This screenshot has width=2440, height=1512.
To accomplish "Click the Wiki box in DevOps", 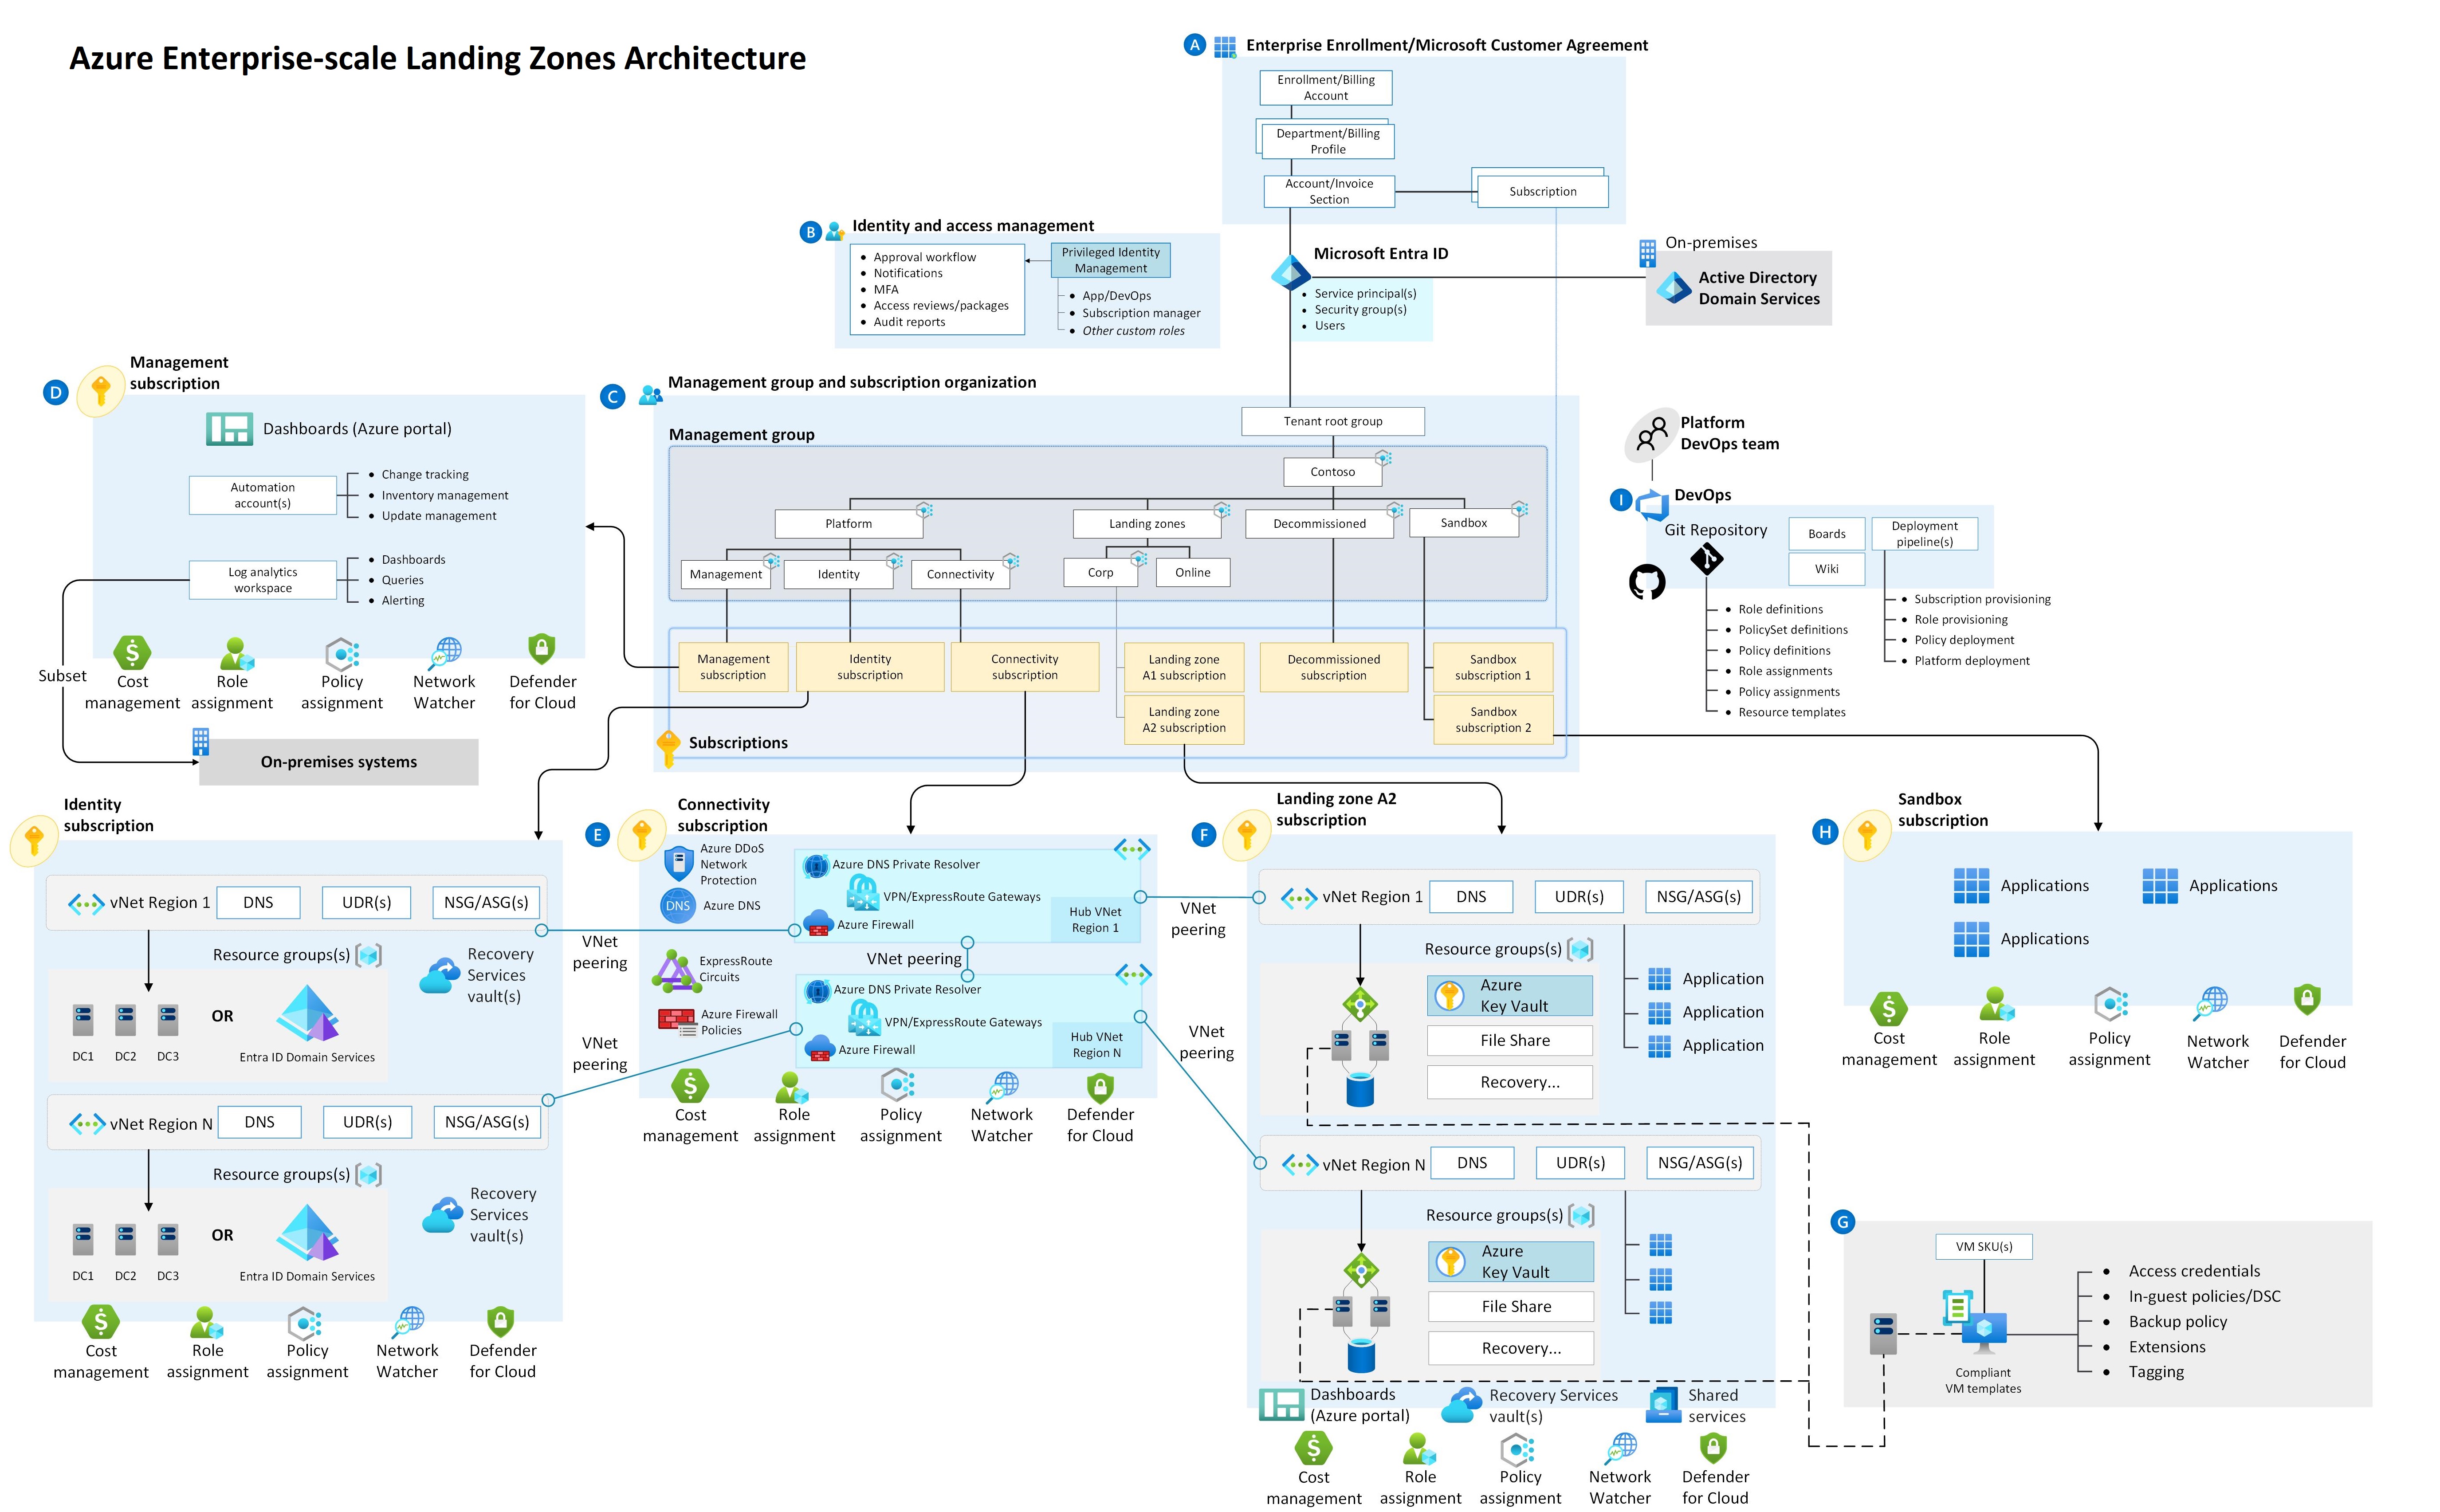I will click(1826, 569).
